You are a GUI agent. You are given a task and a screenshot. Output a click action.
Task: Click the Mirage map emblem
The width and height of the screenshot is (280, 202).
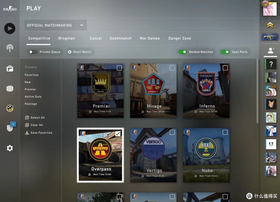tap(153, 84)
